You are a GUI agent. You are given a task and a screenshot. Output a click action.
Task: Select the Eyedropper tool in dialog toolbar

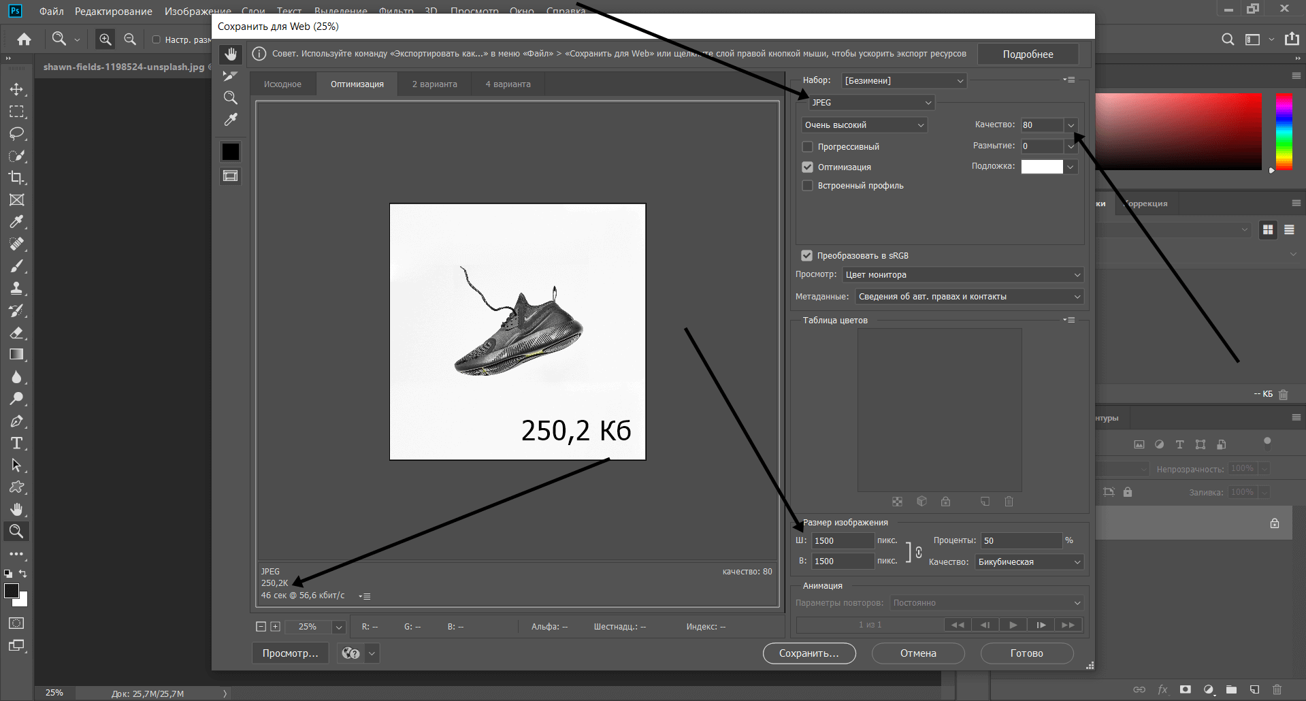click(x=231, y=120)
